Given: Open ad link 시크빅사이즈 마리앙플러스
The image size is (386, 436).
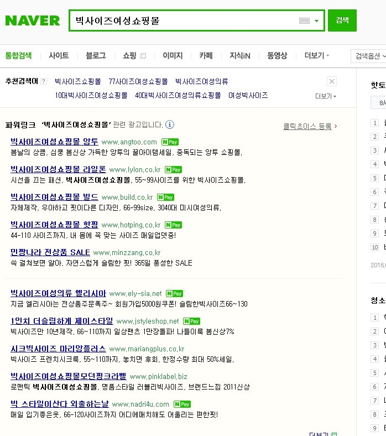Looking at the screenshot, I should click(x=59, y=349).
